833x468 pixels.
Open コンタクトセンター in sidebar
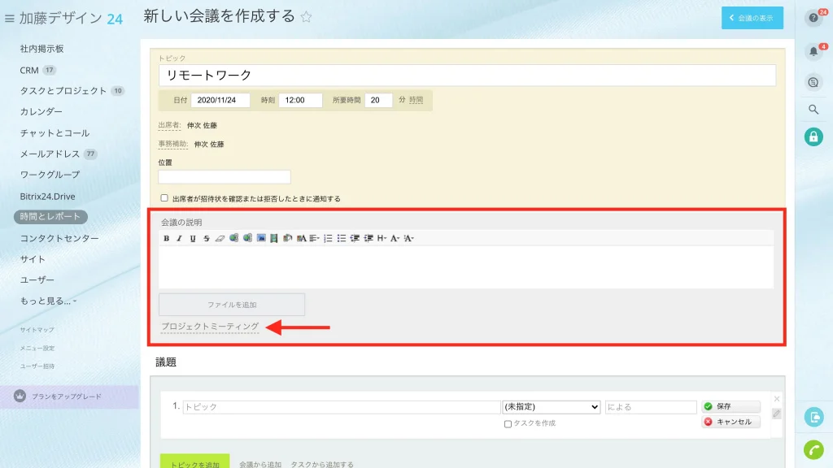click(x=59, y=238)
